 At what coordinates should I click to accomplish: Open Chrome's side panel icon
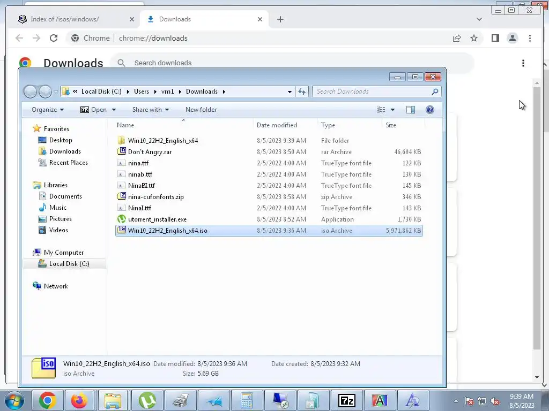coord(495,38)
